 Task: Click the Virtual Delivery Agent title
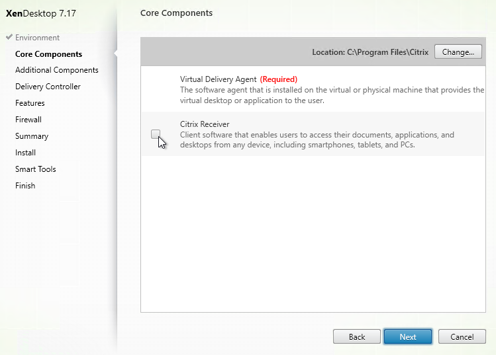tap(218, 79)
